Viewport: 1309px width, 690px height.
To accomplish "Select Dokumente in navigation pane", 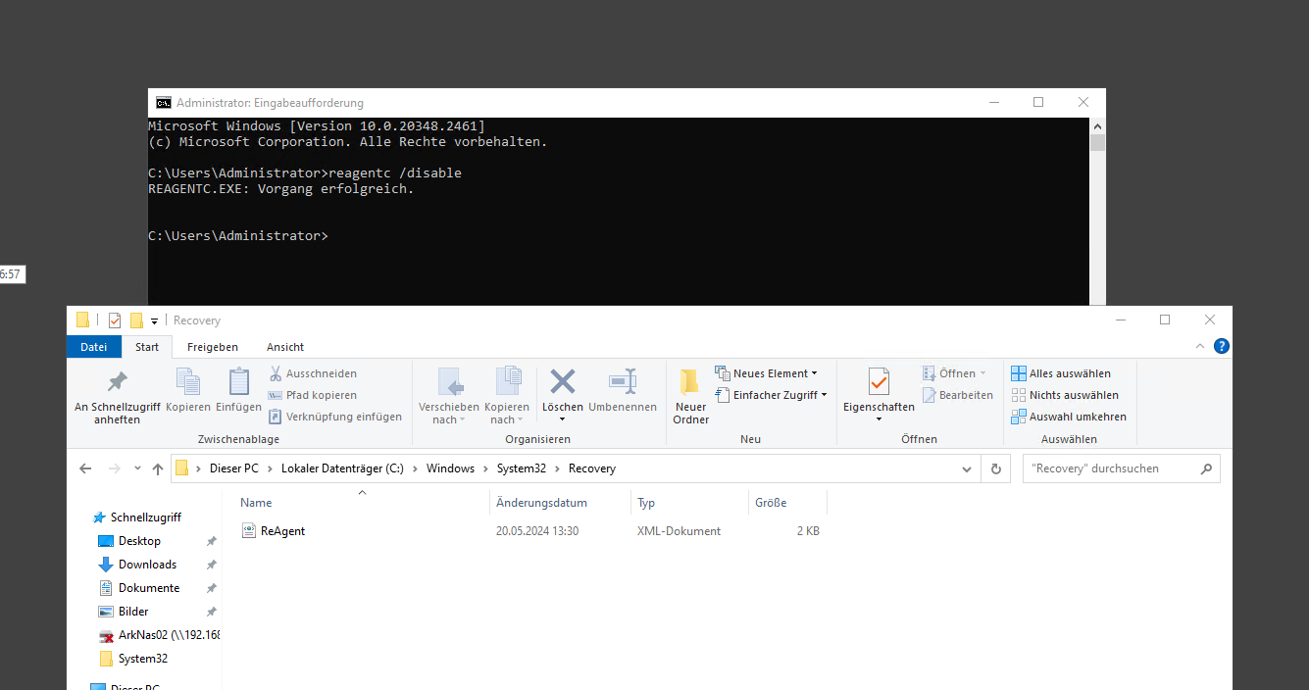I will [x=148, y=588].
